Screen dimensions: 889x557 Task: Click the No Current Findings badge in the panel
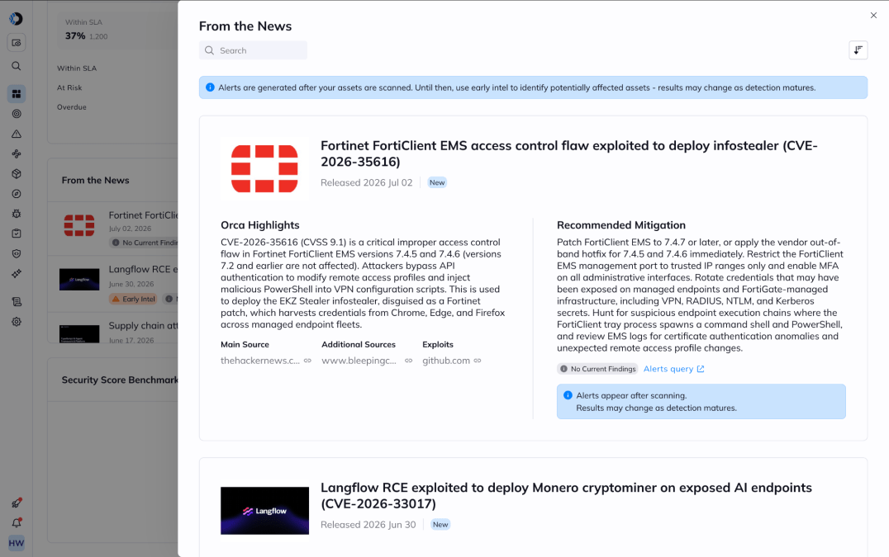(597, 369)
